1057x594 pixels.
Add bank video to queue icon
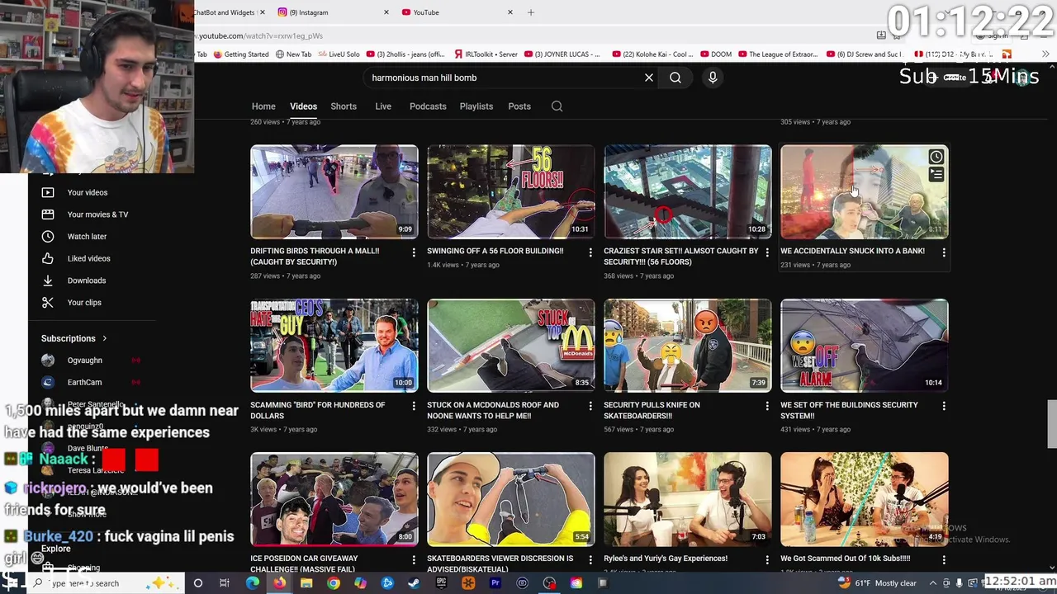pyautogui.click(x=936, y=175)
